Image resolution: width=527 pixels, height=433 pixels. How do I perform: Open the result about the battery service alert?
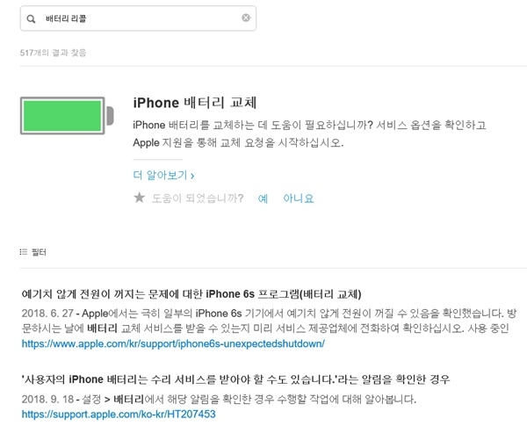click(235, 379)
